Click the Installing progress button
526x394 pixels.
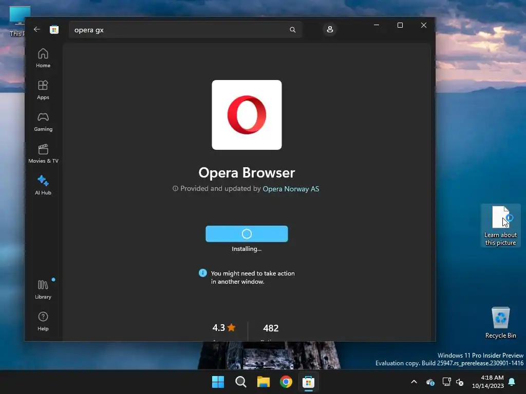coord(247,234)
